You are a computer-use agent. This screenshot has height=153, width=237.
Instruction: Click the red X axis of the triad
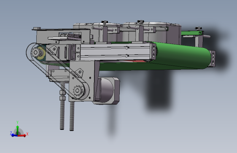22,136
